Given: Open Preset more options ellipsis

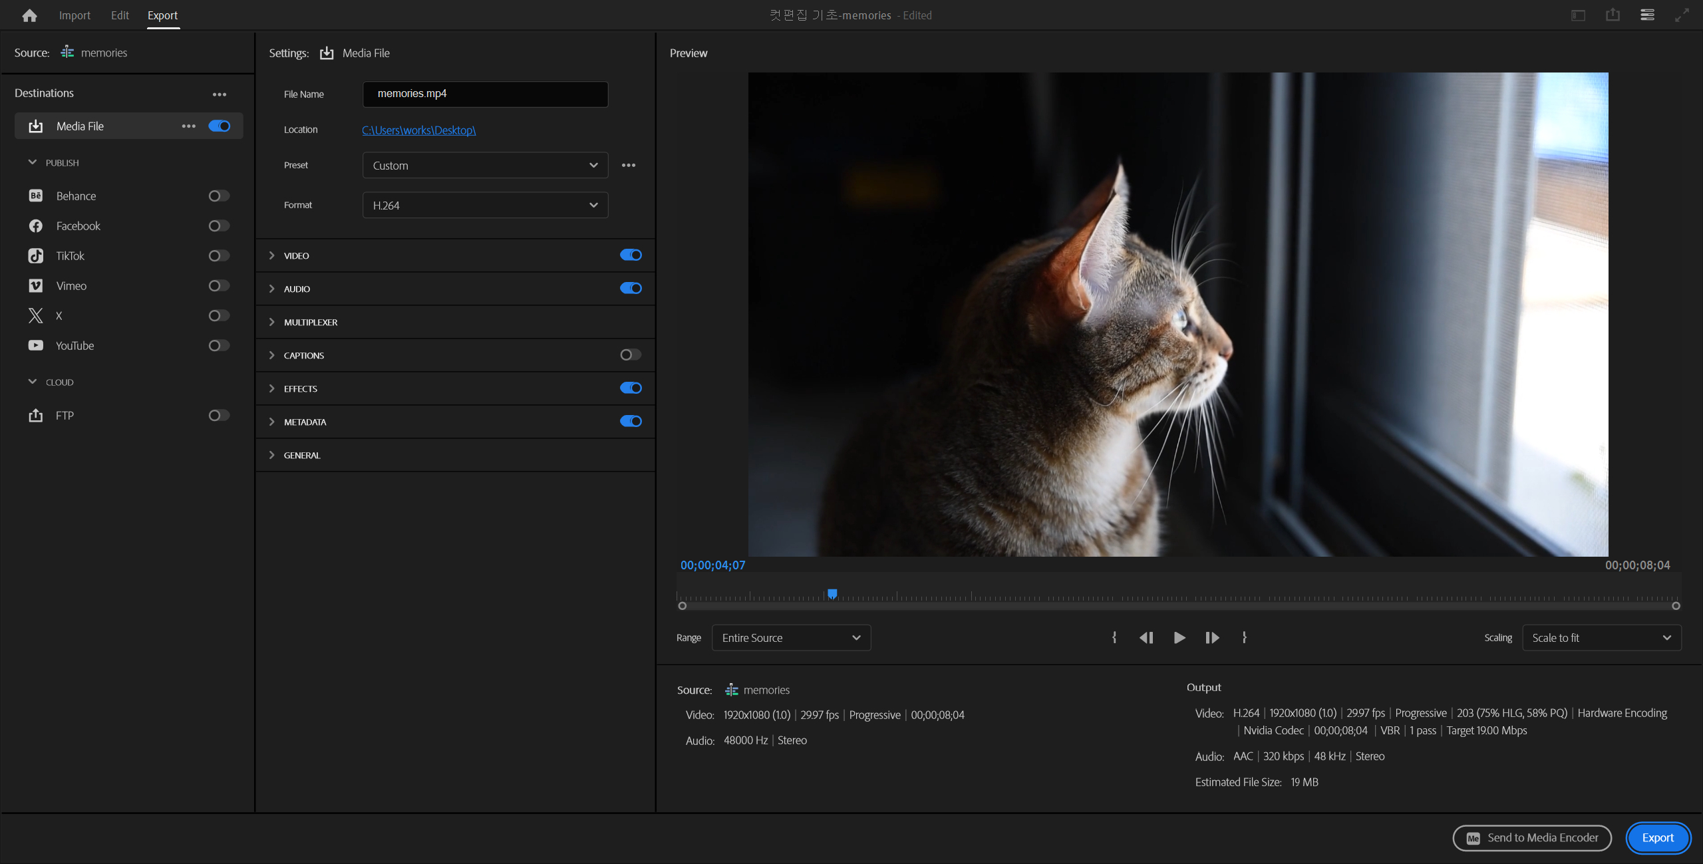Looking at the screenshot, I should coord(629,165).
